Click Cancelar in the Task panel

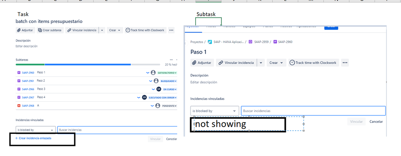click(x=171, y=139)
